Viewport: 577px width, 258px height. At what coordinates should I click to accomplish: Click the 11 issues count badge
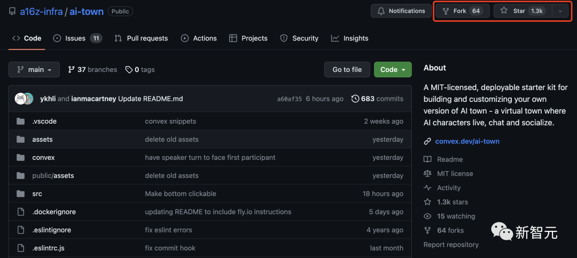point(96,38)
